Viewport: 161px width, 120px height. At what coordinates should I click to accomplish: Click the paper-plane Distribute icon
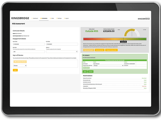pyautogui.click(x=83, y=55)
